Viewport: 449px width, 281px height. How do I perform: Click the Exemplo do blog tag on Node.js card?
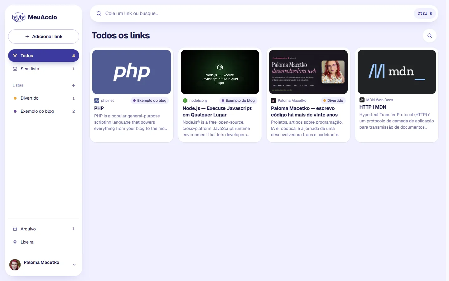pos(238,101)
